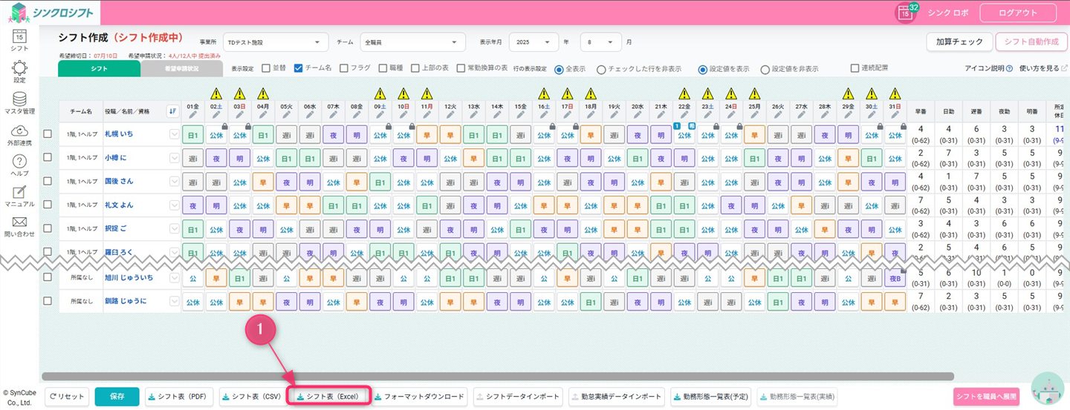The height and width of the screenshot is (410, 1070).
Task: Click the 保存 button
Action: pyautogui.click(x=117, y=397)
